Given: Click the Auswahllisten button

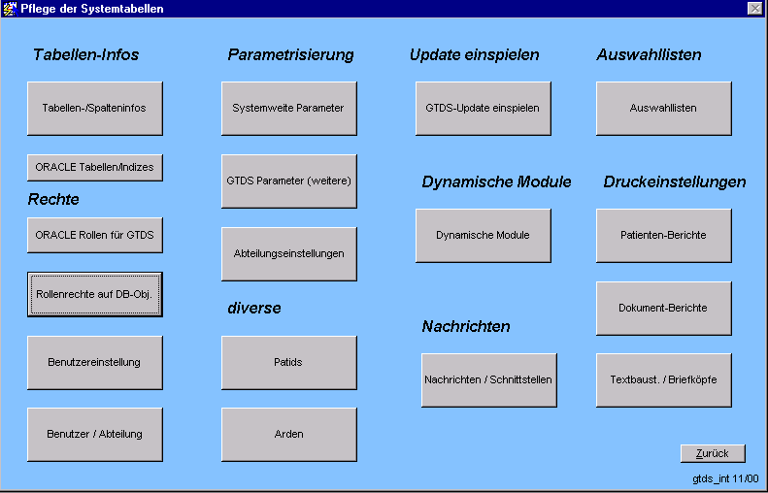Looking at the screenshot, I should click(663, 108).
